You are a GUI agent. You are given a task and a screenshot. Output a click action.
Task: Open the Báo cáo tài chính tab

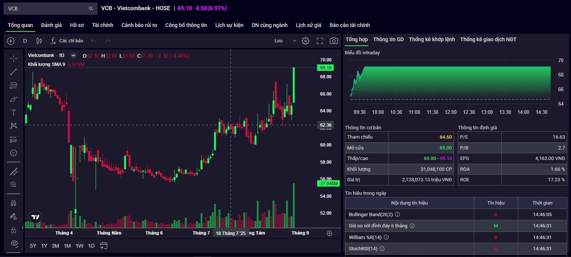(x=349, y=25)
